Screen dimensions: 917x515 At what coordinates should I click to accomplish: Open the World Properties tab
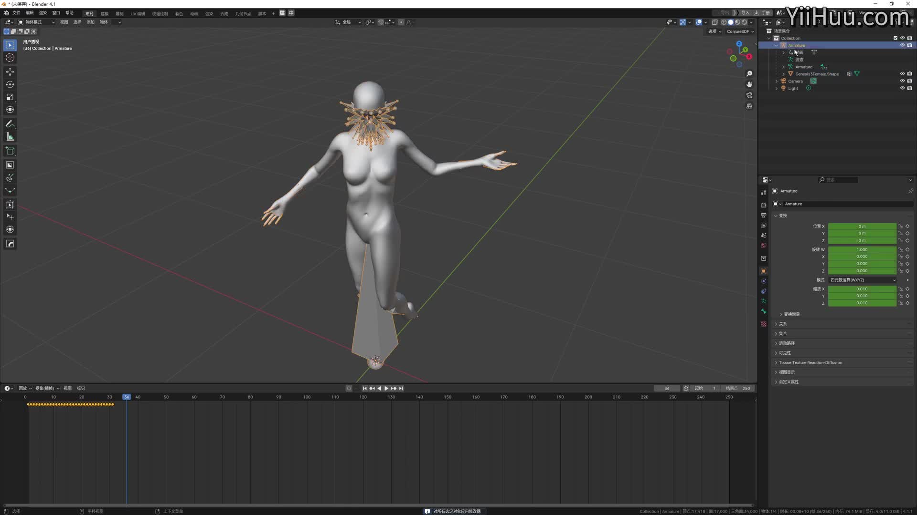point(763,245)
